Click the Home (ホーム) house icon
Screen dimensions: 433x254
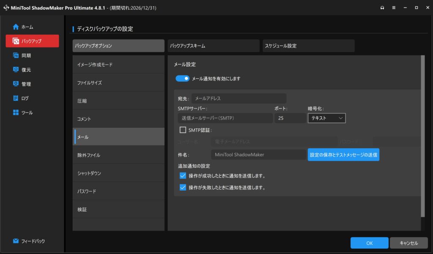[16, 27]
